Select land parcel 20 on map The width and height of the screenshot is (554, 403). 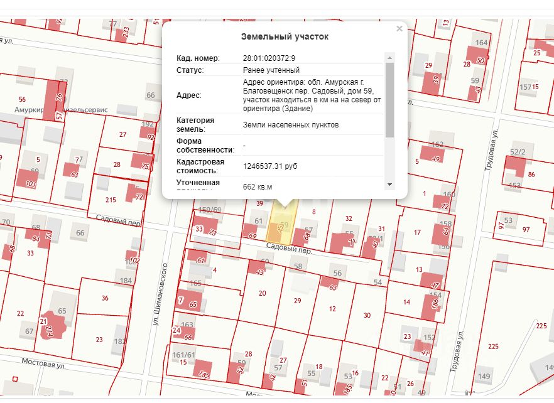pyautogui.click(x=263, y=293)
